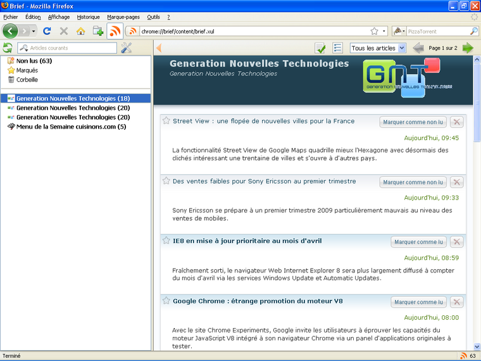
Task: Click the Generation Nouvelles Technologies feed title
Action: [x=259, y=63]
